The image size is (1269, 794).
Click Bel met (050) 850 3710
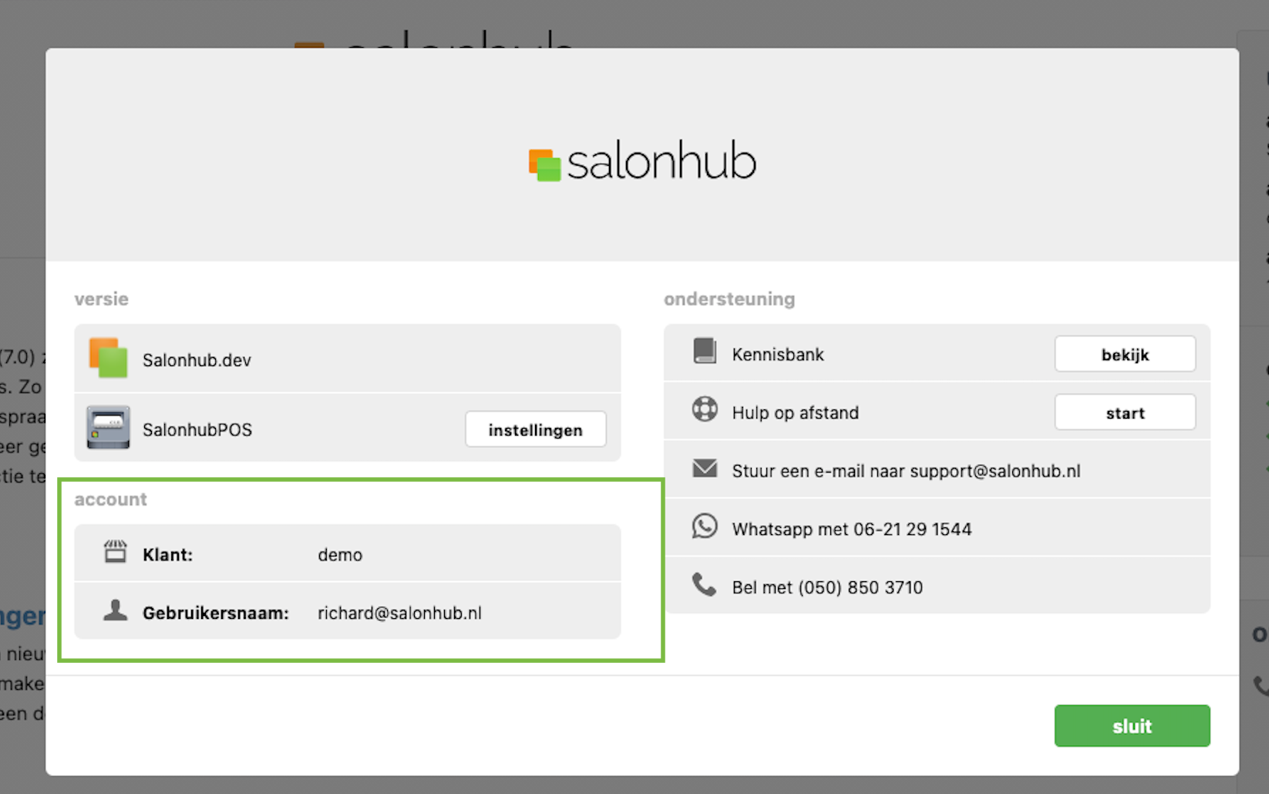[827, 587]
